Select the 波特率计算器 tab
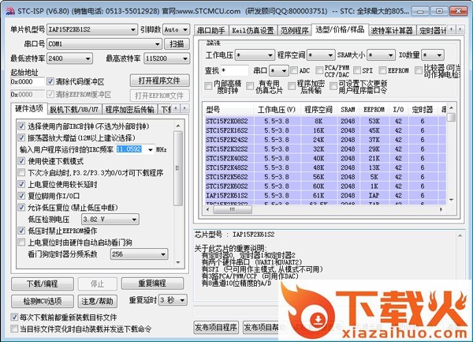 (x=392, y=31)
